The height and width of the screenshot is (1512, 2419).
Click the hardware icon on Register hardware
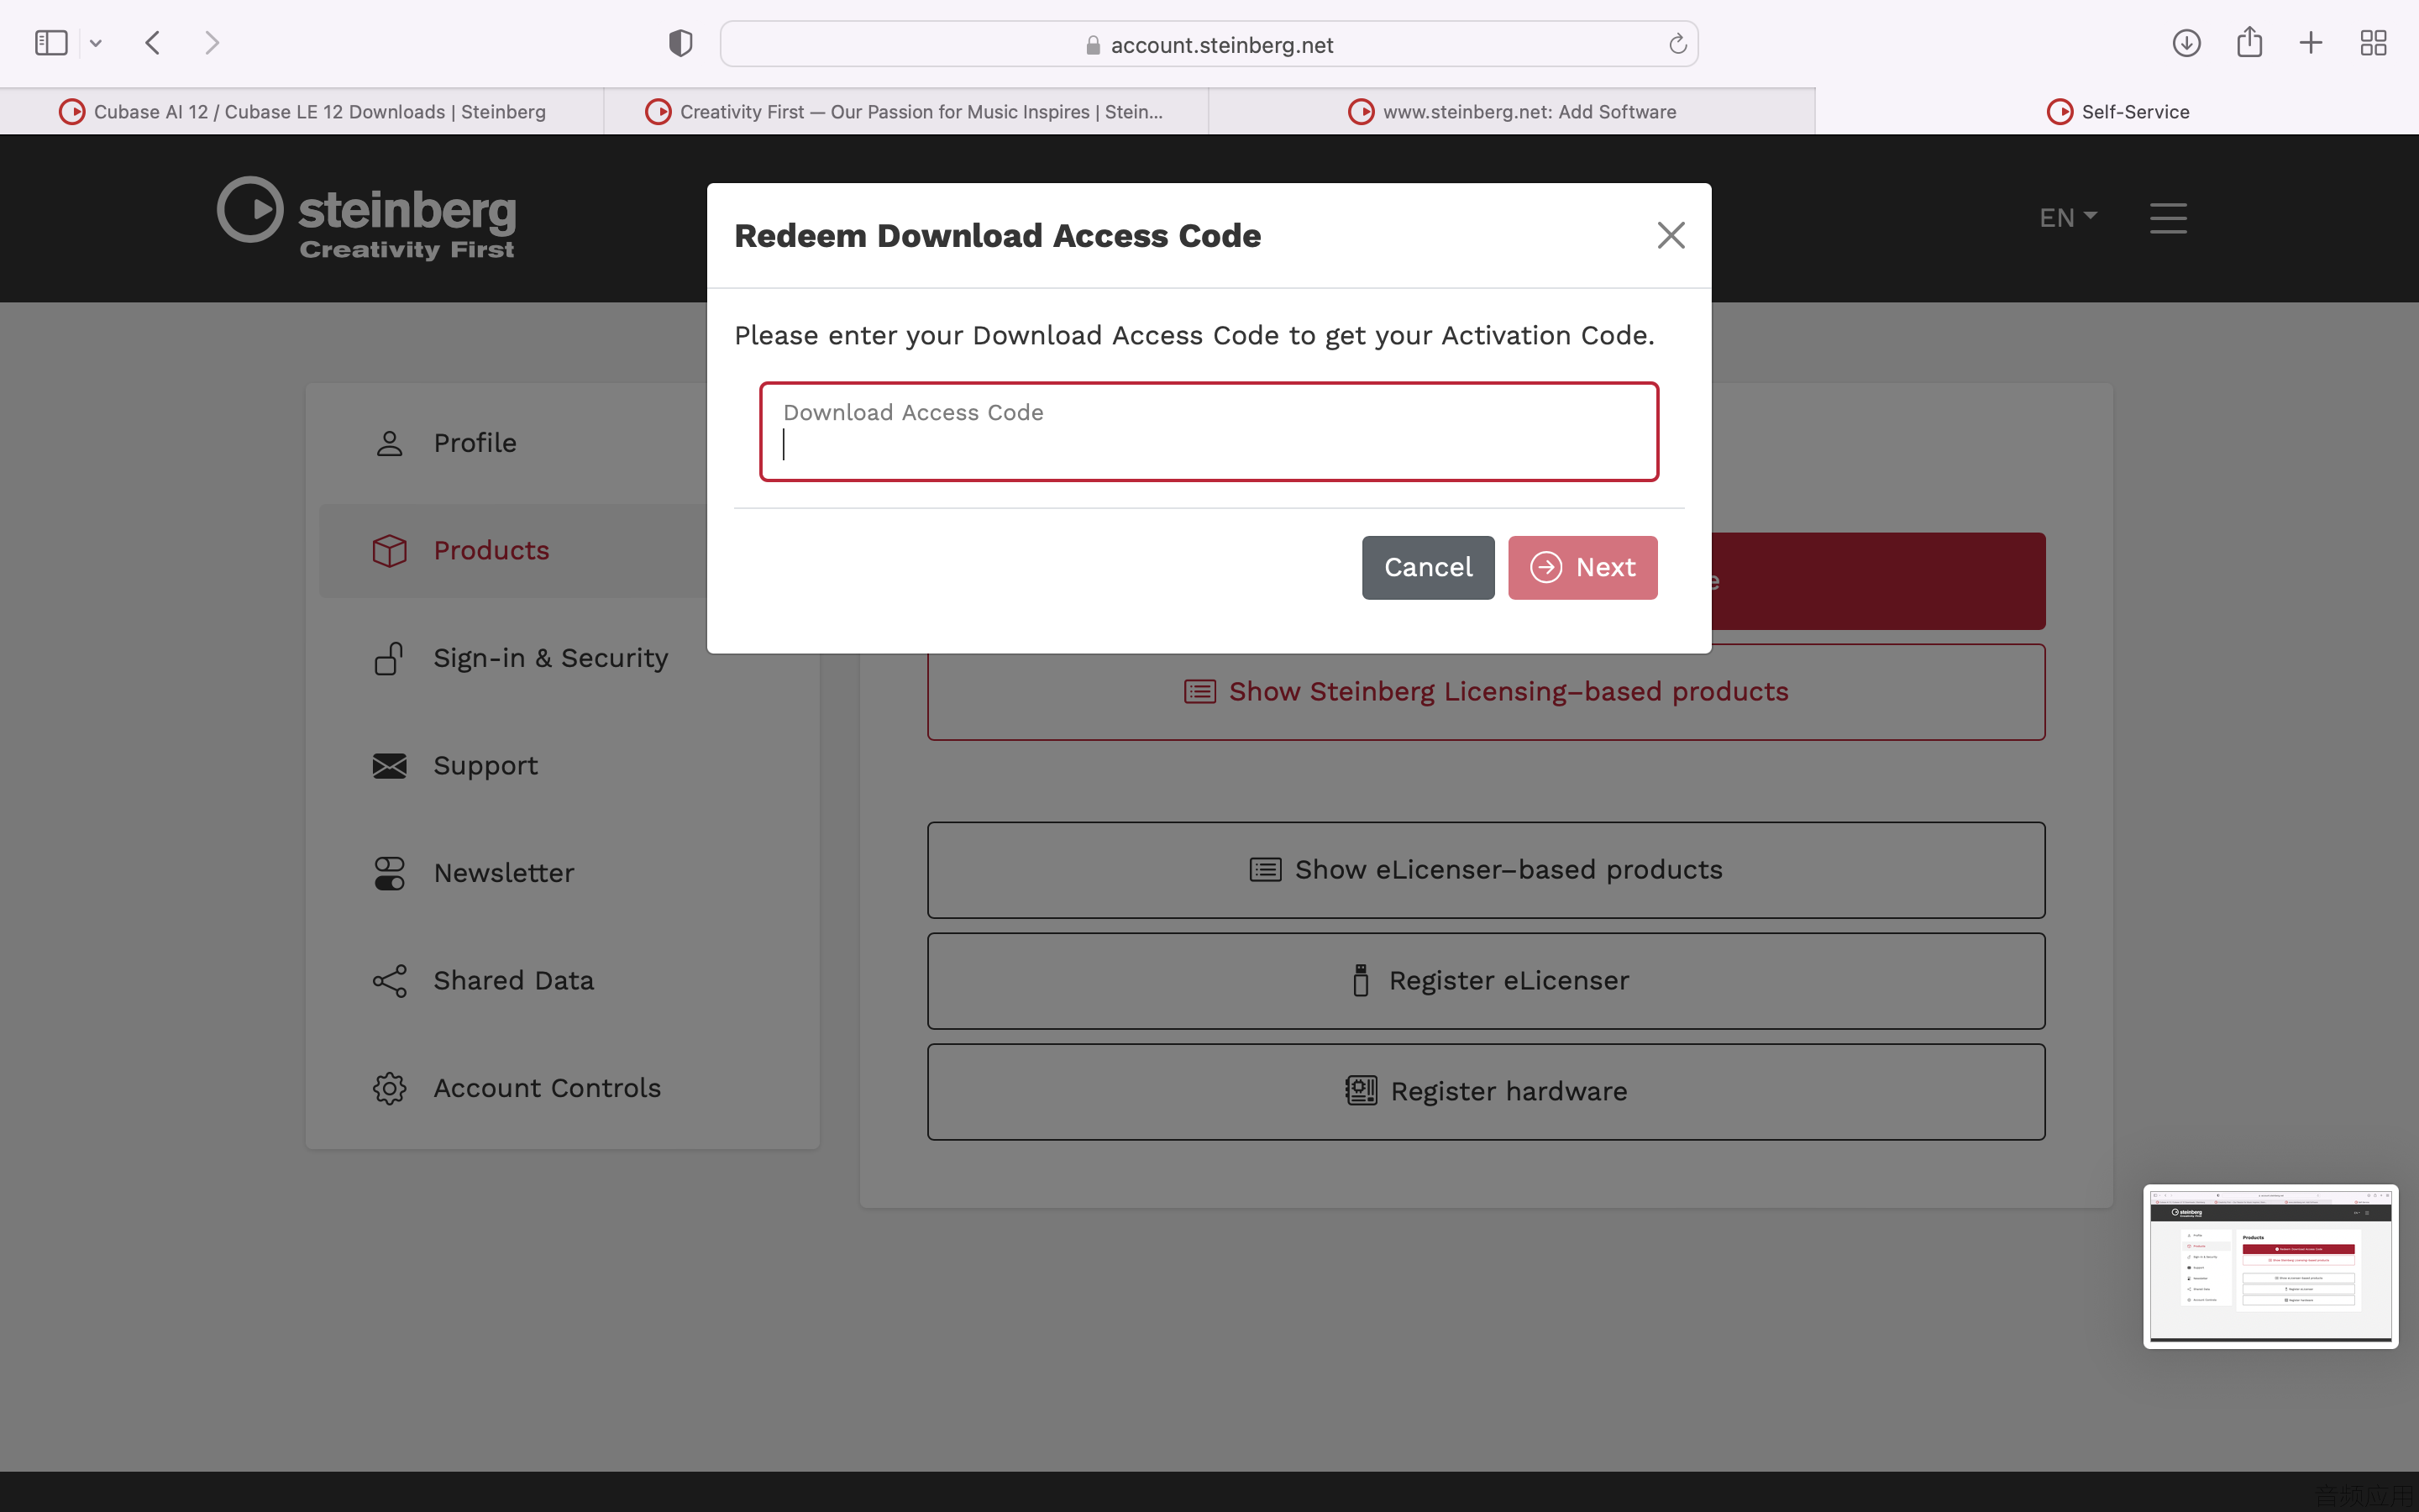1361,1091
